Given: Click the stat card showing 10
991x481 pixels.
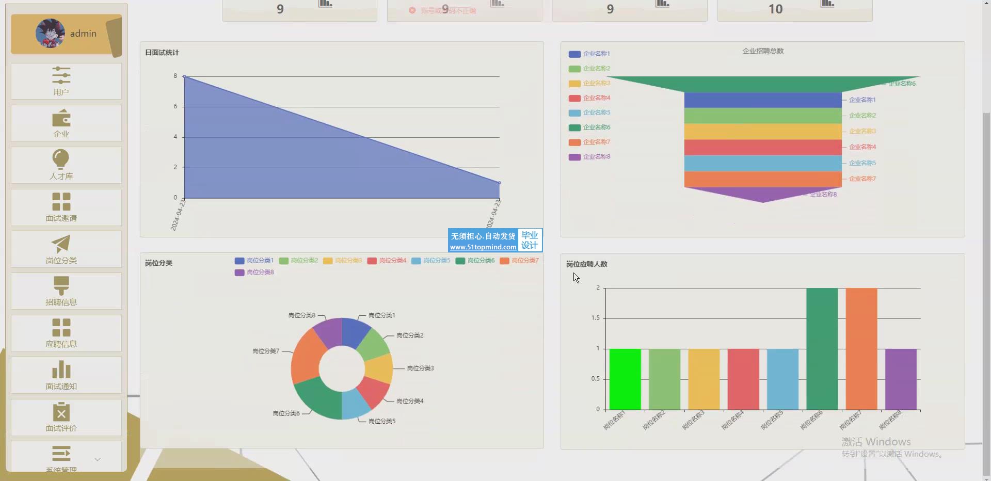Looking at the screenshot, I should tap(794, 10).
